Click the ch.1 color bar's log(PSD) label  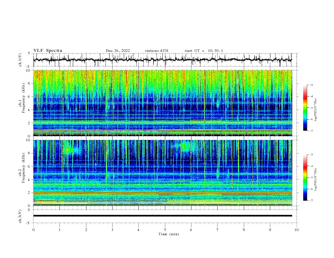point(316,110)
